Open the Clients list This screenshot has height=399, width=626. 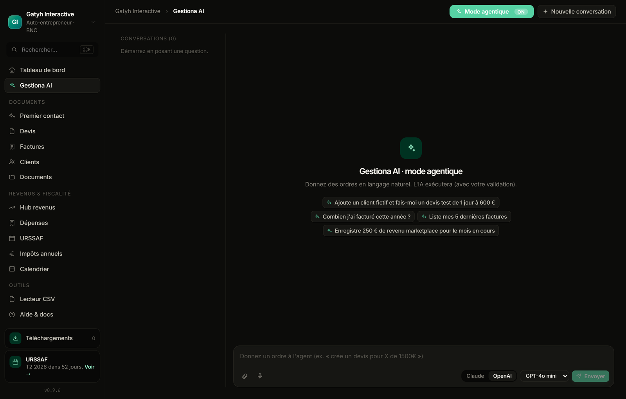[52, 162]
